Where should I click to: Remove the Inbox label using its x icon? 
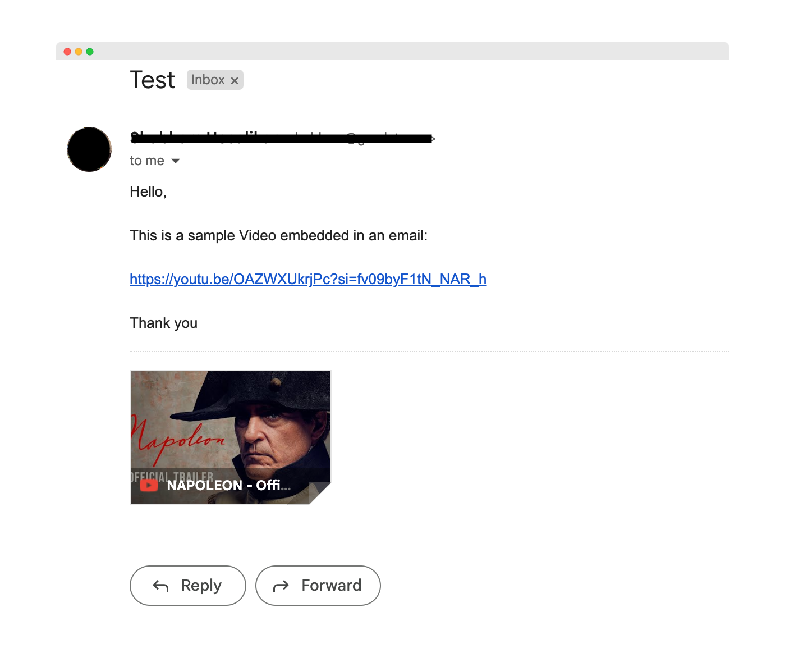[x=235, y=80]
